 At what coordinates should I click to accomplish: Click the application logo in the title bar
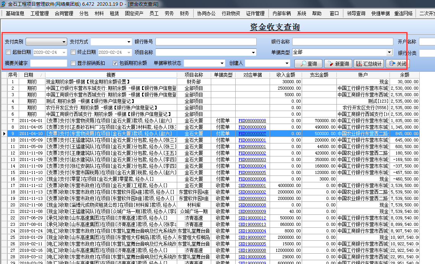click(x=4, y=4)
